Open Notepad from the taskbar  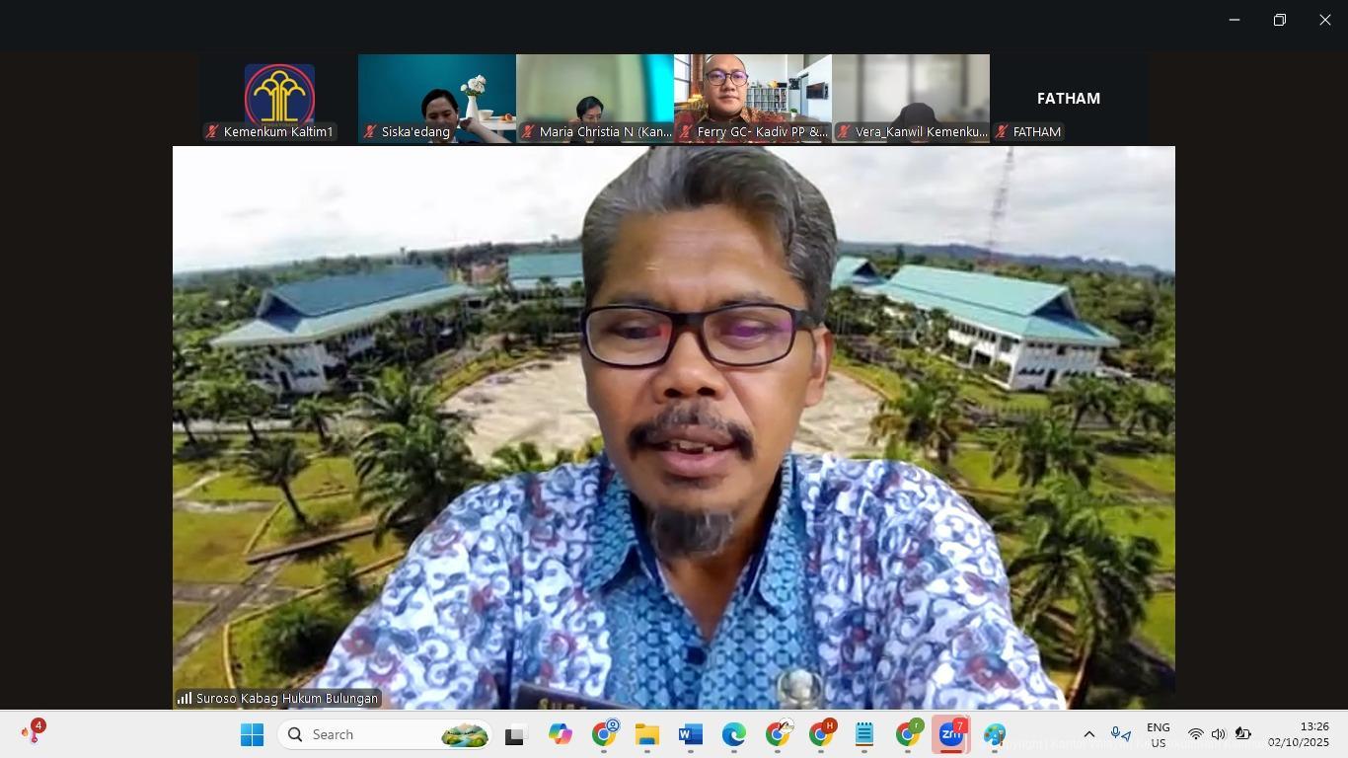(864, 735)
